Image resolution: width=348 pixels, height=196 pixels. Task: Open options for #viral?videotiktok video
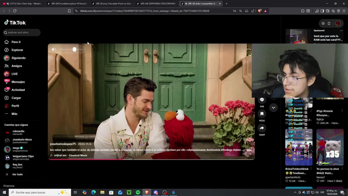(311, 169)
